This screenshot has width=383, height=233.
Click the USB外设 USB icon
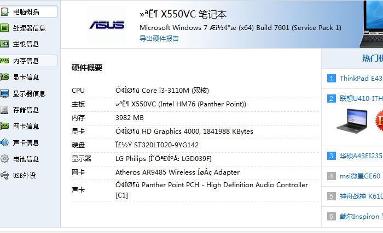click(4, 175)
